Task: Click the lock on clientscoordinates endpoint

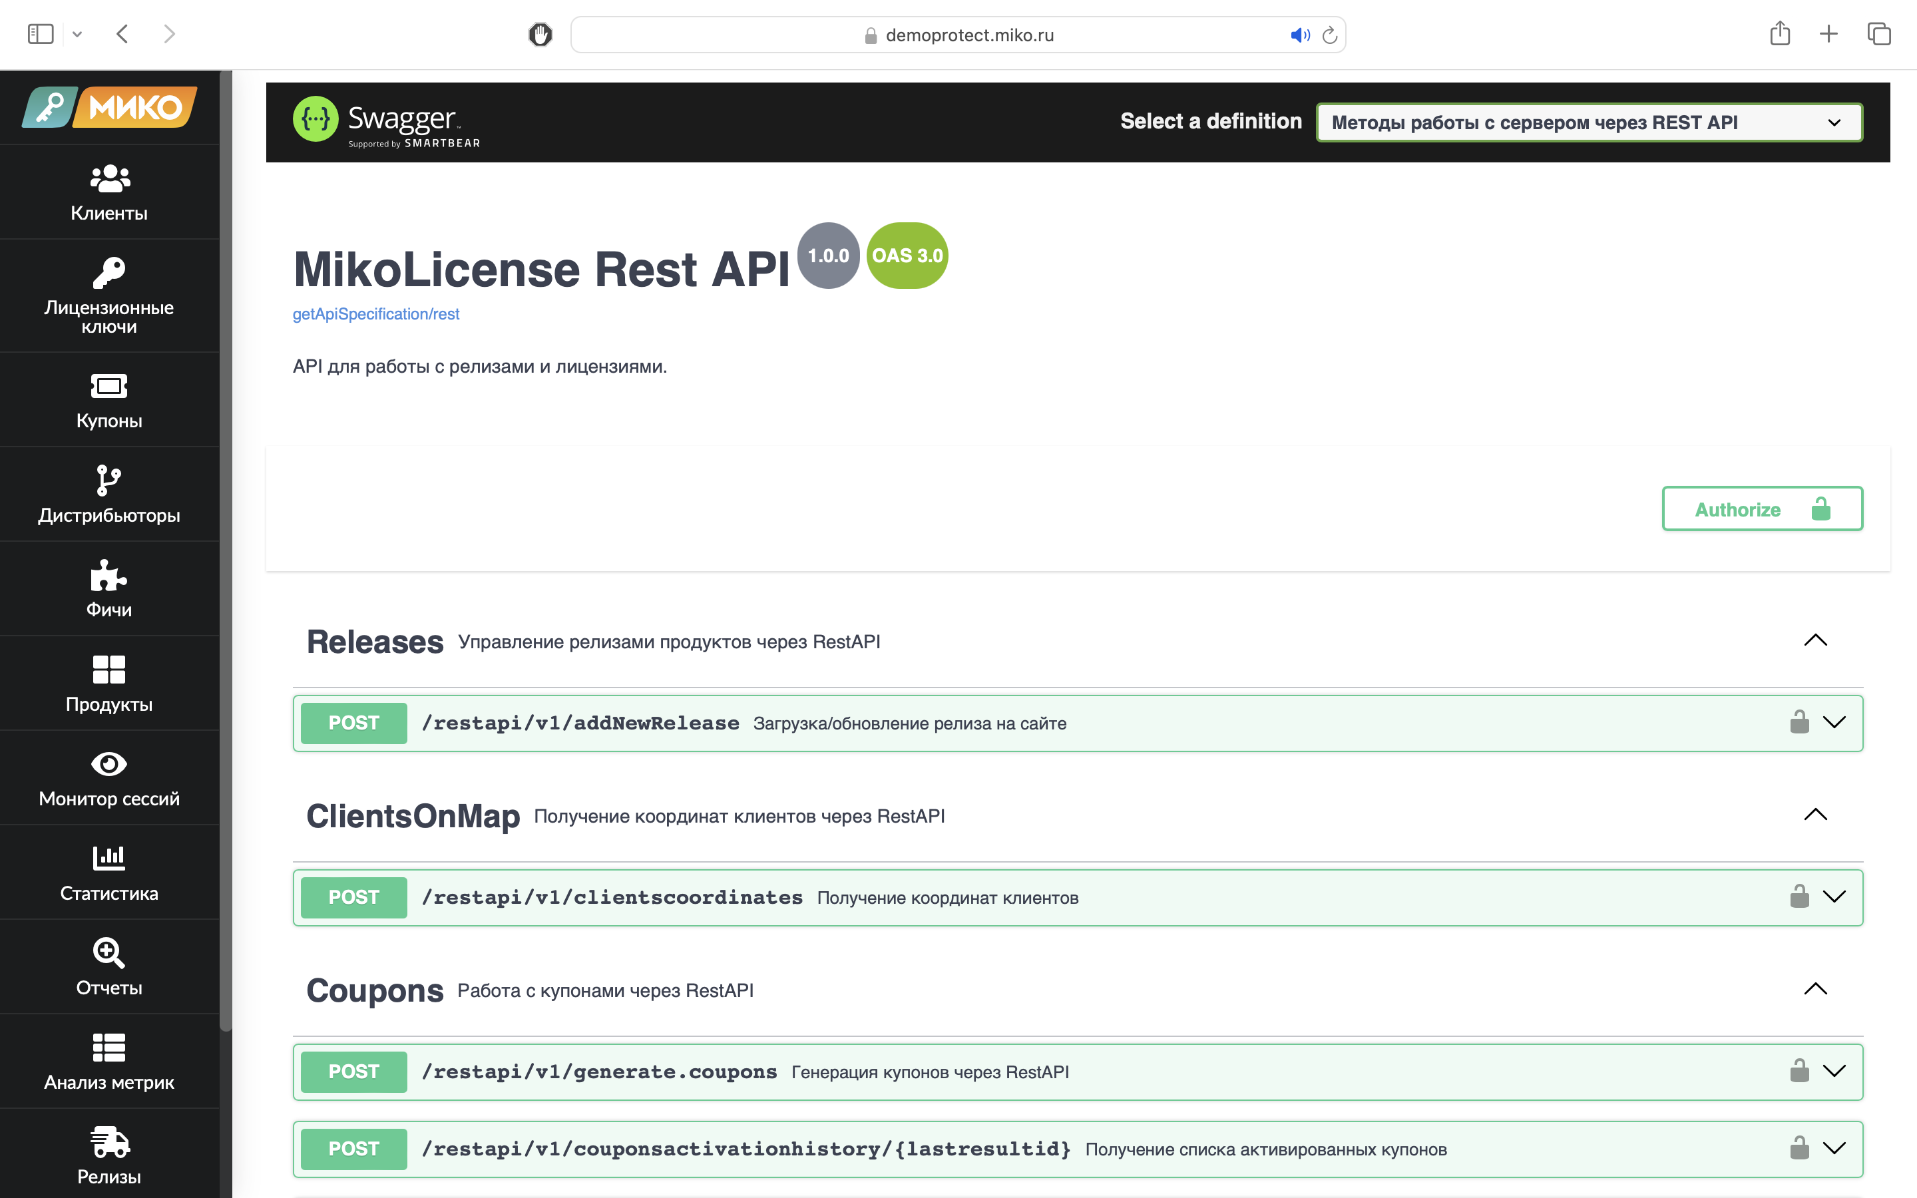Action: pyautogui.click(x=1799, y=896)
